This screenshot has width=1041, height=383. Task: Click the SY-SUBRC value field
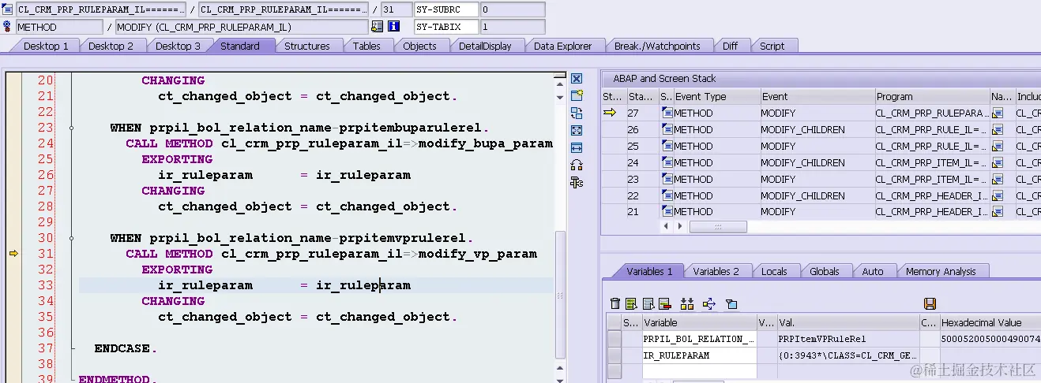[513, 10]
